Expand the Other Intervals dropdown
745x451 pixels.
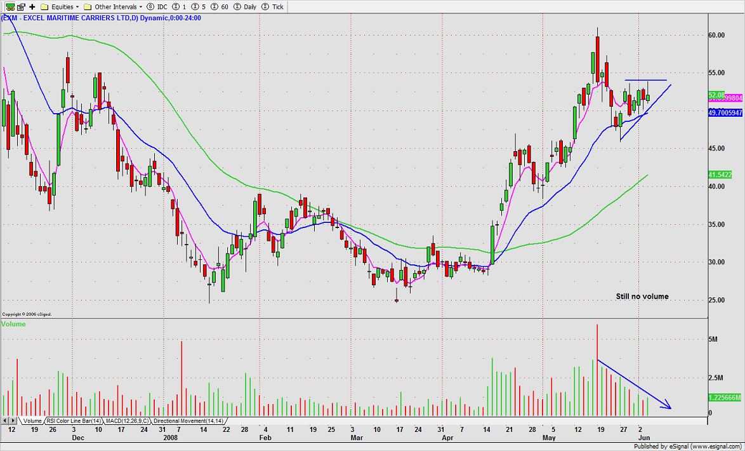[x=119, y=6]
